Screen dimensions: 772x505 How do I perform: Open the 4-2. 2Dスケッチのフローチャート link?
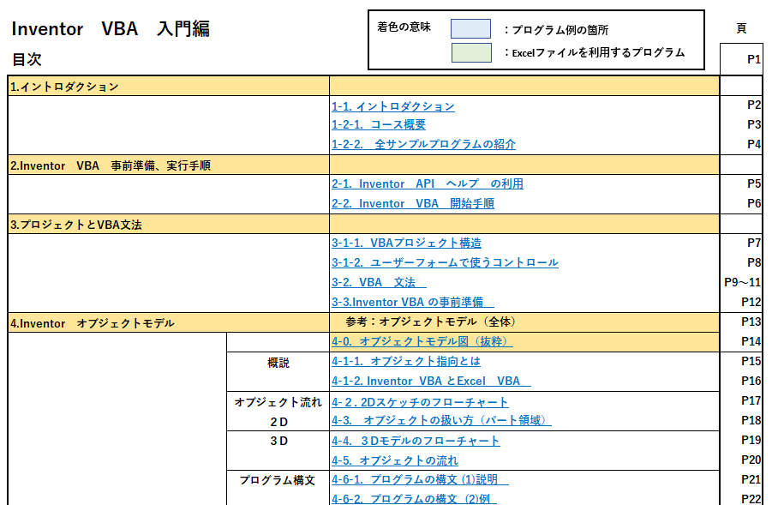(418, 401)
